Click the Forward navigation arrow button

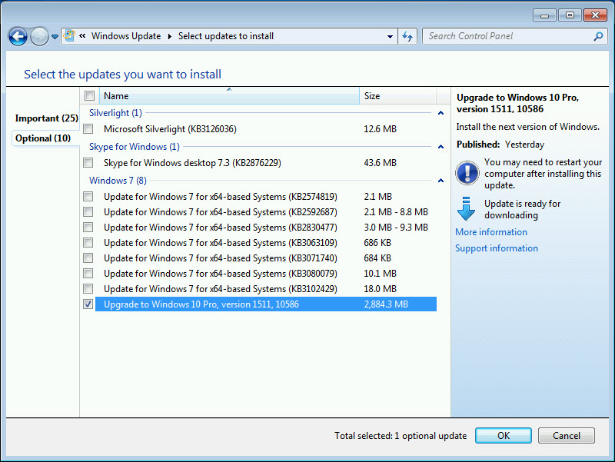coord(39,36)
